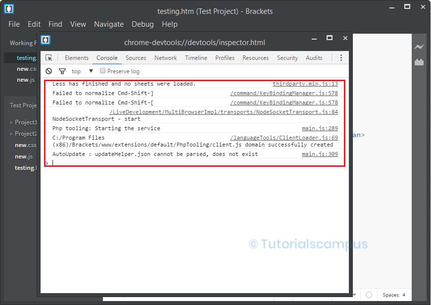Close the DevTools inspector window

pyautogui.click(x=345, y=38)
